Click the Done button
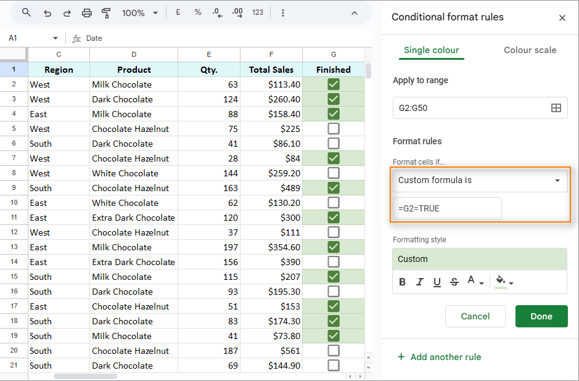Screen dimensions: 579x381 coord(541,316)
